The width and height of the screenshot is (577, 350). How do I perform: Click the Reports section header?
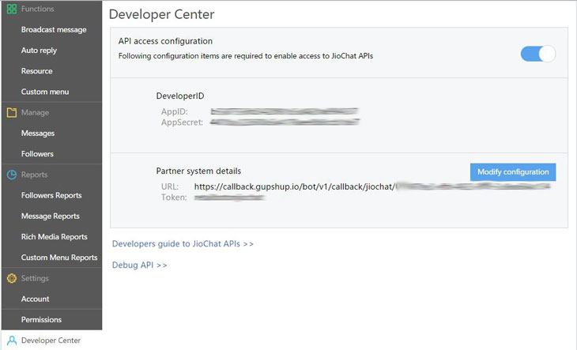tap(34, 175)
